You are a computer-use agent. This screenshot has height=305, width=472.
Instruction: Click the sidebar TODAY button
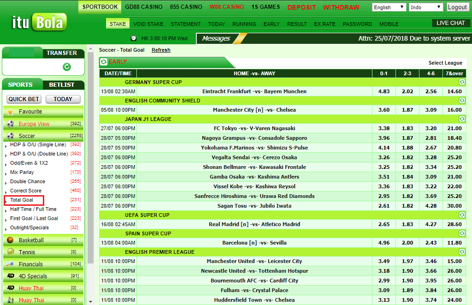click(x=63, y=99)
